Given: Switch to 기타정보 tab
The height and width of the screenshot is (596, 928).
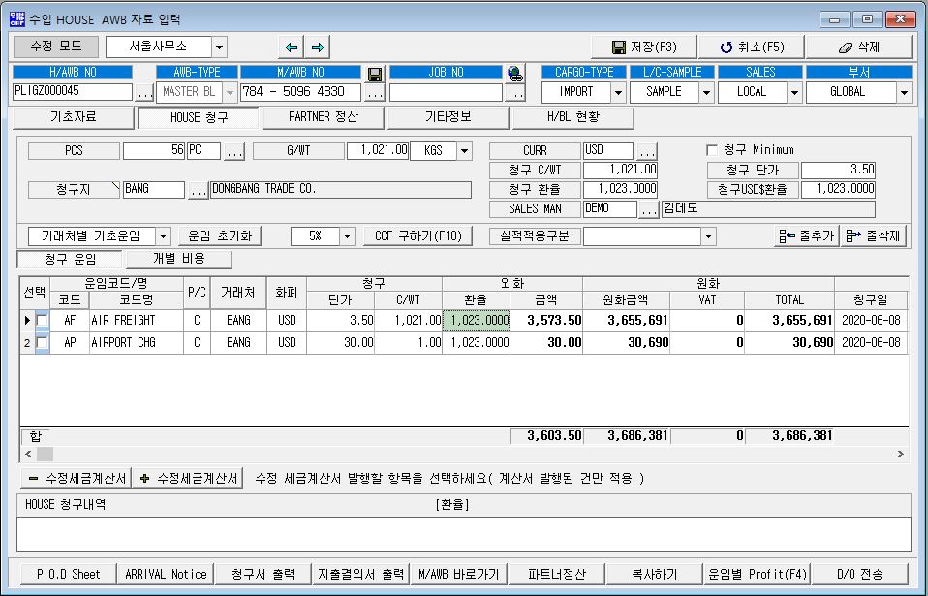Looking at the screenshot, I should [x=449, y=117].
